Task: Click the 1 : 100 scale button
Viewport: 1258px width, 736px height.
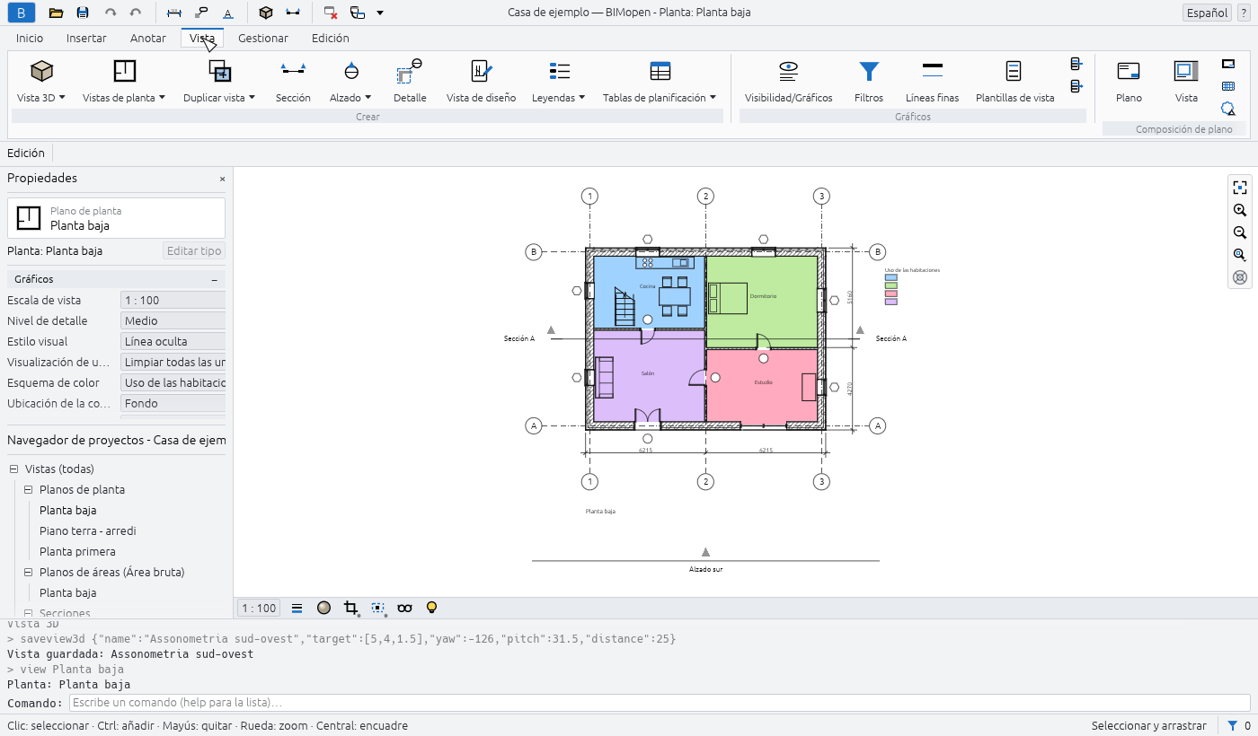Action: coord(259,608)
